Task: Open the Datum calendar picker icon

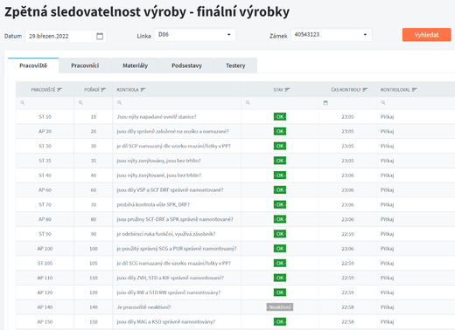Action: 100,36
